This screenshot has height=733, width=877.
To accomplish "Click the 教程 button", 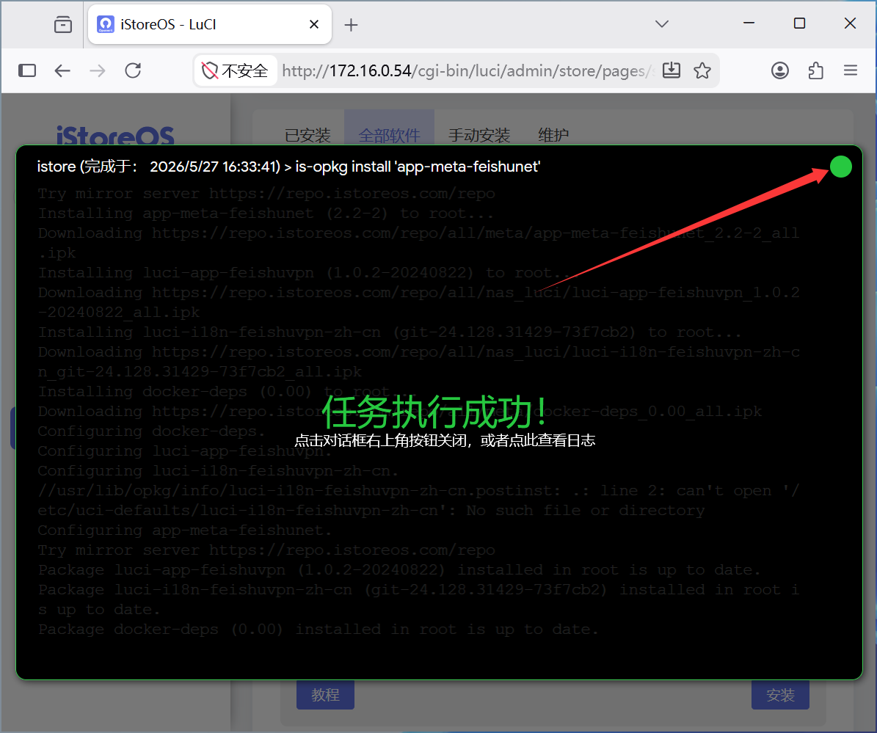I will pyautogui.click(x=326, y=694).
